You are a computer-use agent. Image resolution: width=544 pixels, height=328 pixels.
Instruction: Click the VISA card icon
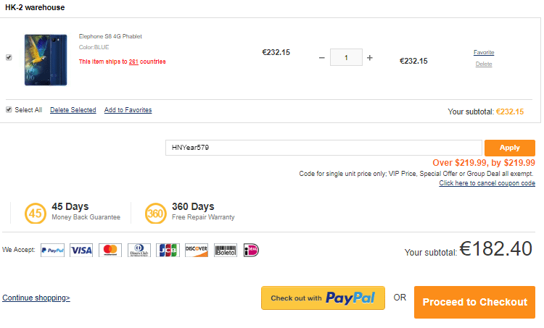81,250
